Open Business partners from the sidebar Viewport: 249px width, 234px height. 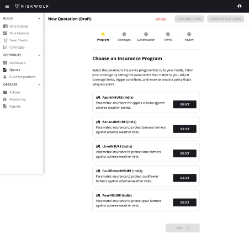[22, 77]
